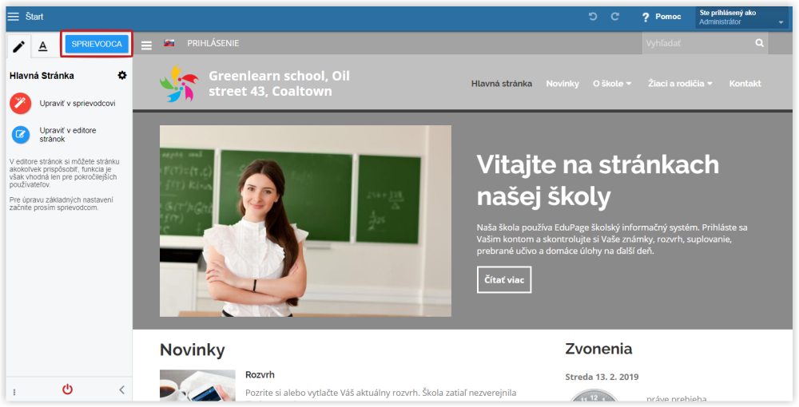Open Novinky in the navigation
799x407 pixels.
(x=562, y=84)
